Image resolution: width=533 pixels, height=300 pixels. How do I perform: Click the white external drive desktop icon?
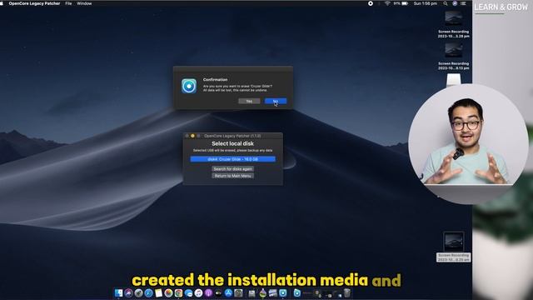click(x=454, y=80)
